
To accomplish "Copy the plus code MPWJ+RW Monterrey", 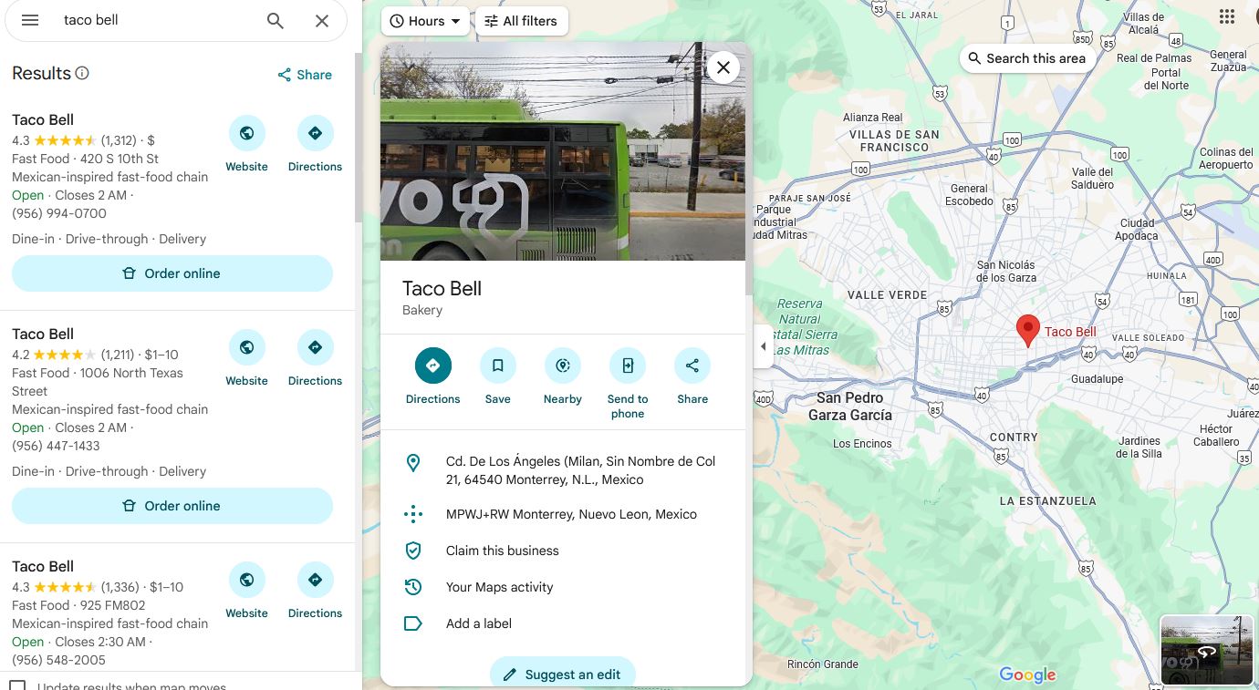I will 571,514.
